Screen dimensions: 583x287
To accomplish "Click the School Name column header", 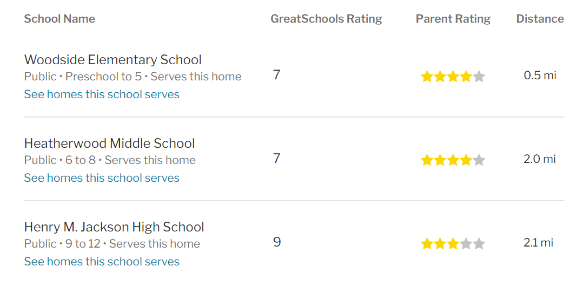I will click(x=59, y=18).
